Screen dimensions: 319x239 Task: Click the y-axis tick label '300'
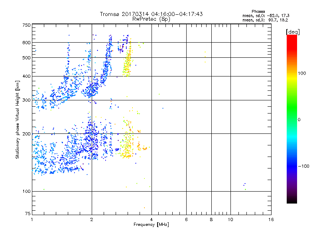point(26,100)
